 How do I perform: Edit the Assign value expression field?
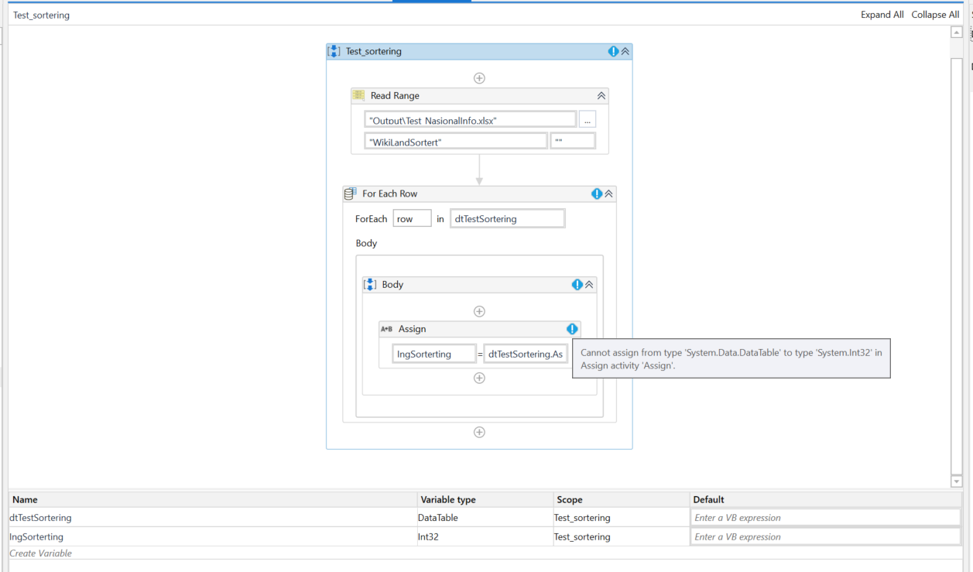click(526, 354)
